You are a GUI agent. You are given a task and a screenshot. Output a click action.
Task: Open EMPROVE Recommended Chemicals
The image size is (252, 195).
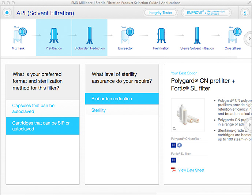206,13
